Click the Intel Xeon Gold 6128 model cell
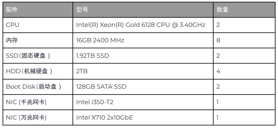 pyautogui.click(x=143, y=25)
